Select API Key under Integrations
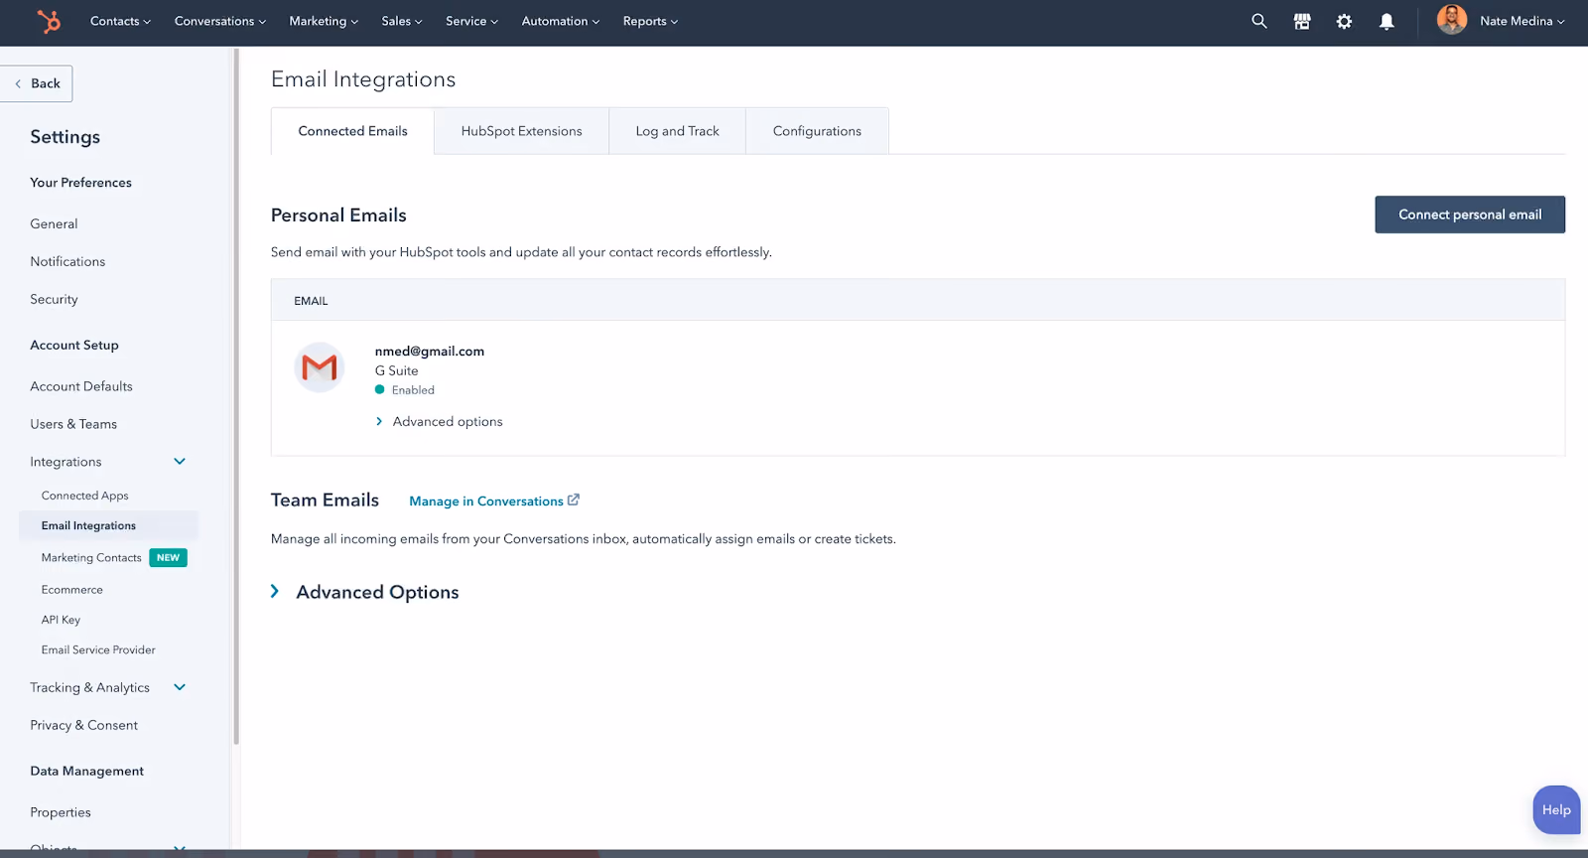 coord(61,620)
